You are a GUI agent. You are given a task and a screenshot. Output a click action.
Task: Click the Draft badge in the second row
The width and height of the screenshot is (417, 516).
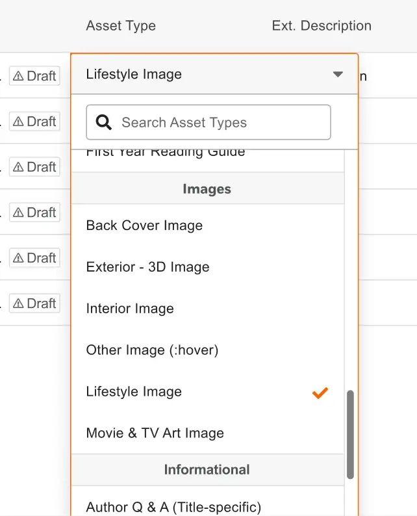[34, 122]
